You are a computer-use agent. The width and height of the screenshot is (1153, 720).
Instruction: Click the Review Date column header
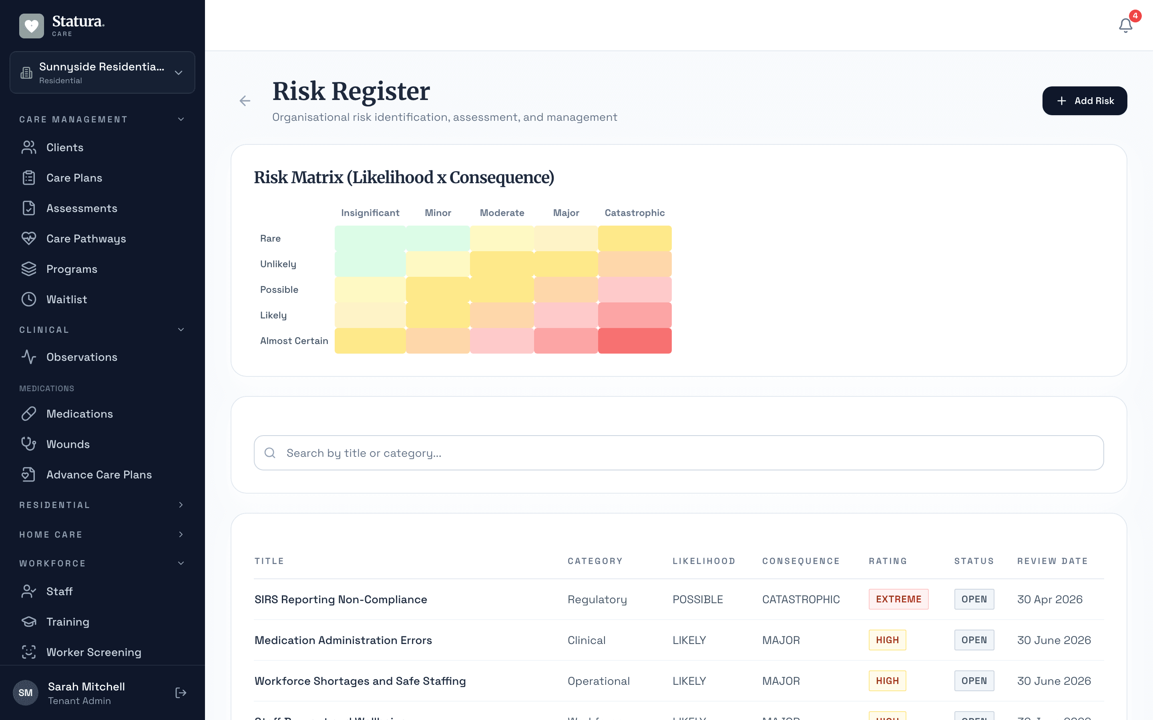(x=1053, y=561)
